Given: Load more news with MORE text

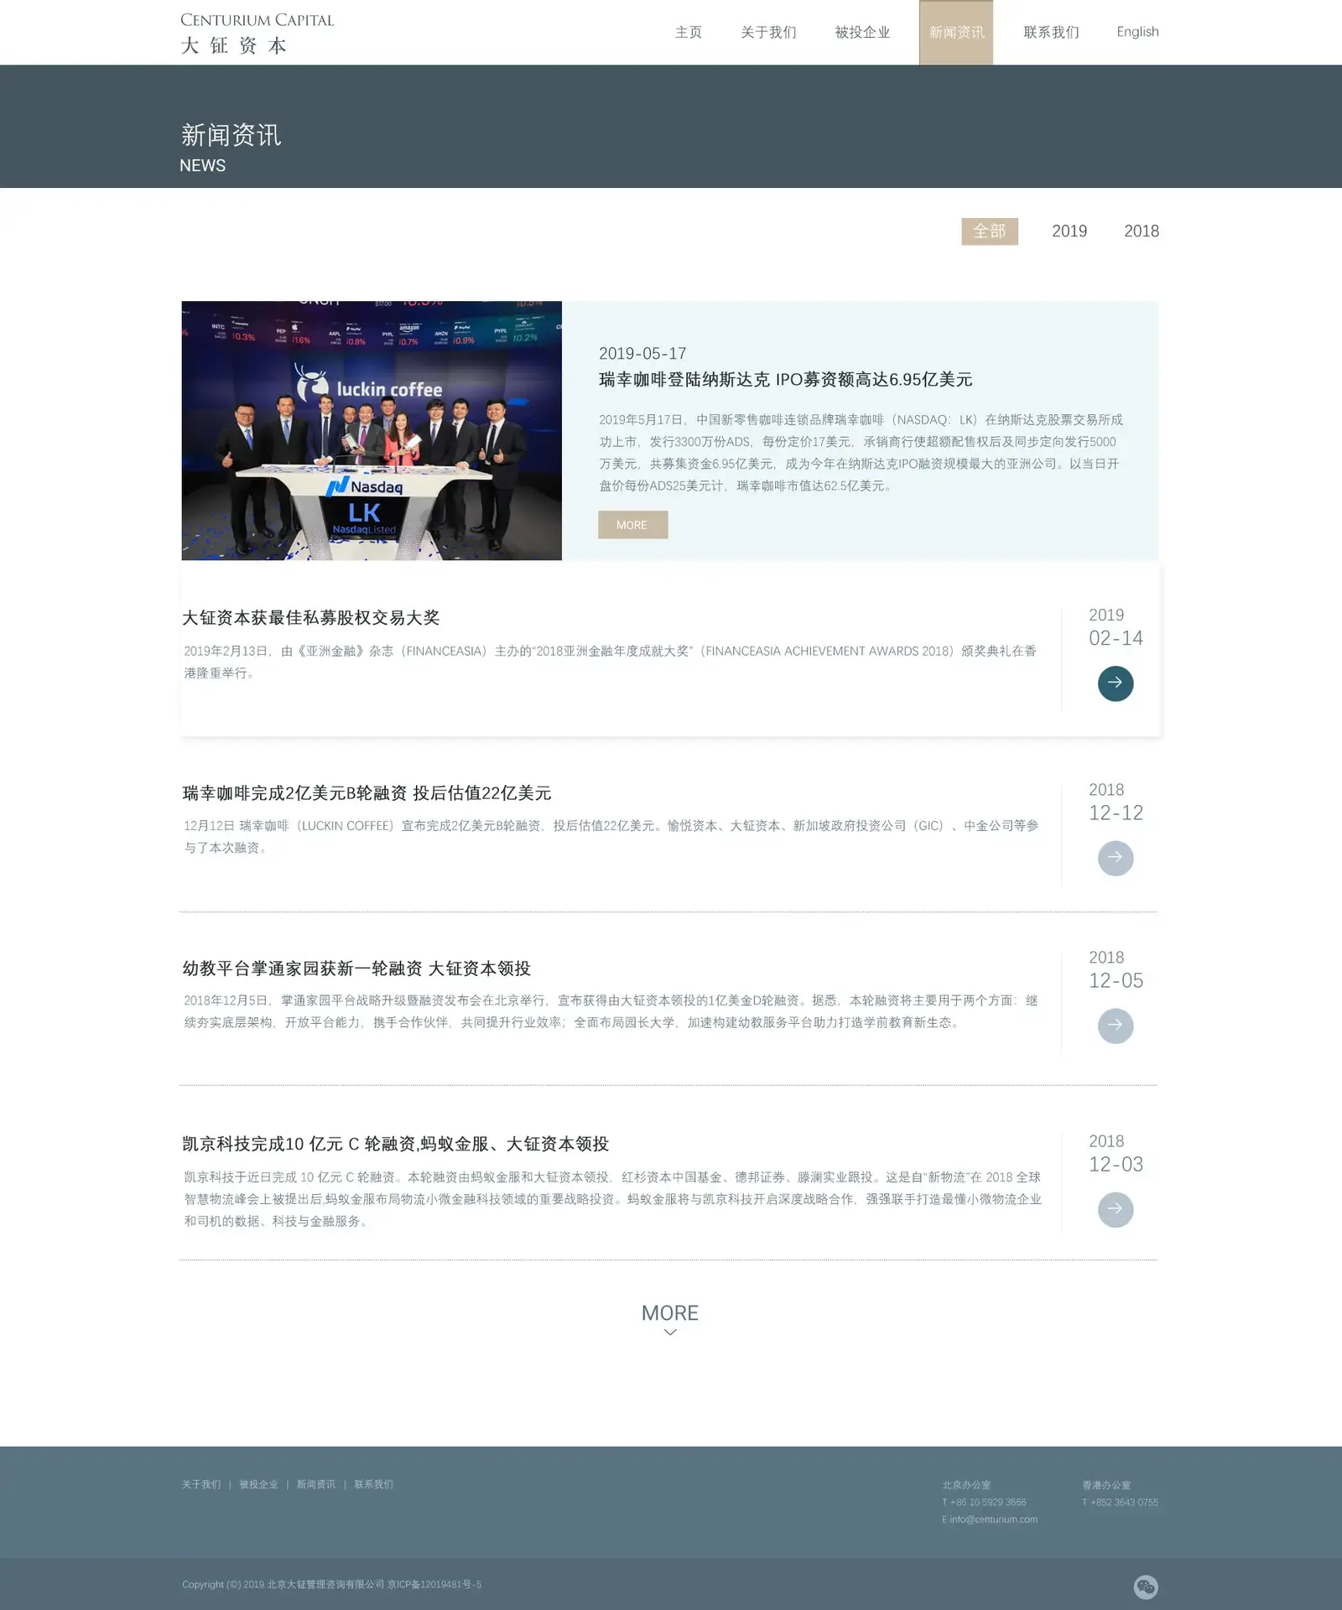Looking at the screenshot, I should pos(670,1313).
